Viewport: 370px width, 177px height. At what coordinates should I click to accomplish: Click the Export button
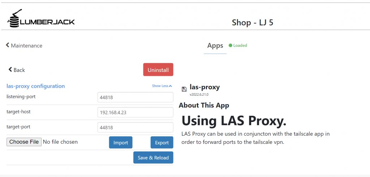[x=162, y=142]
